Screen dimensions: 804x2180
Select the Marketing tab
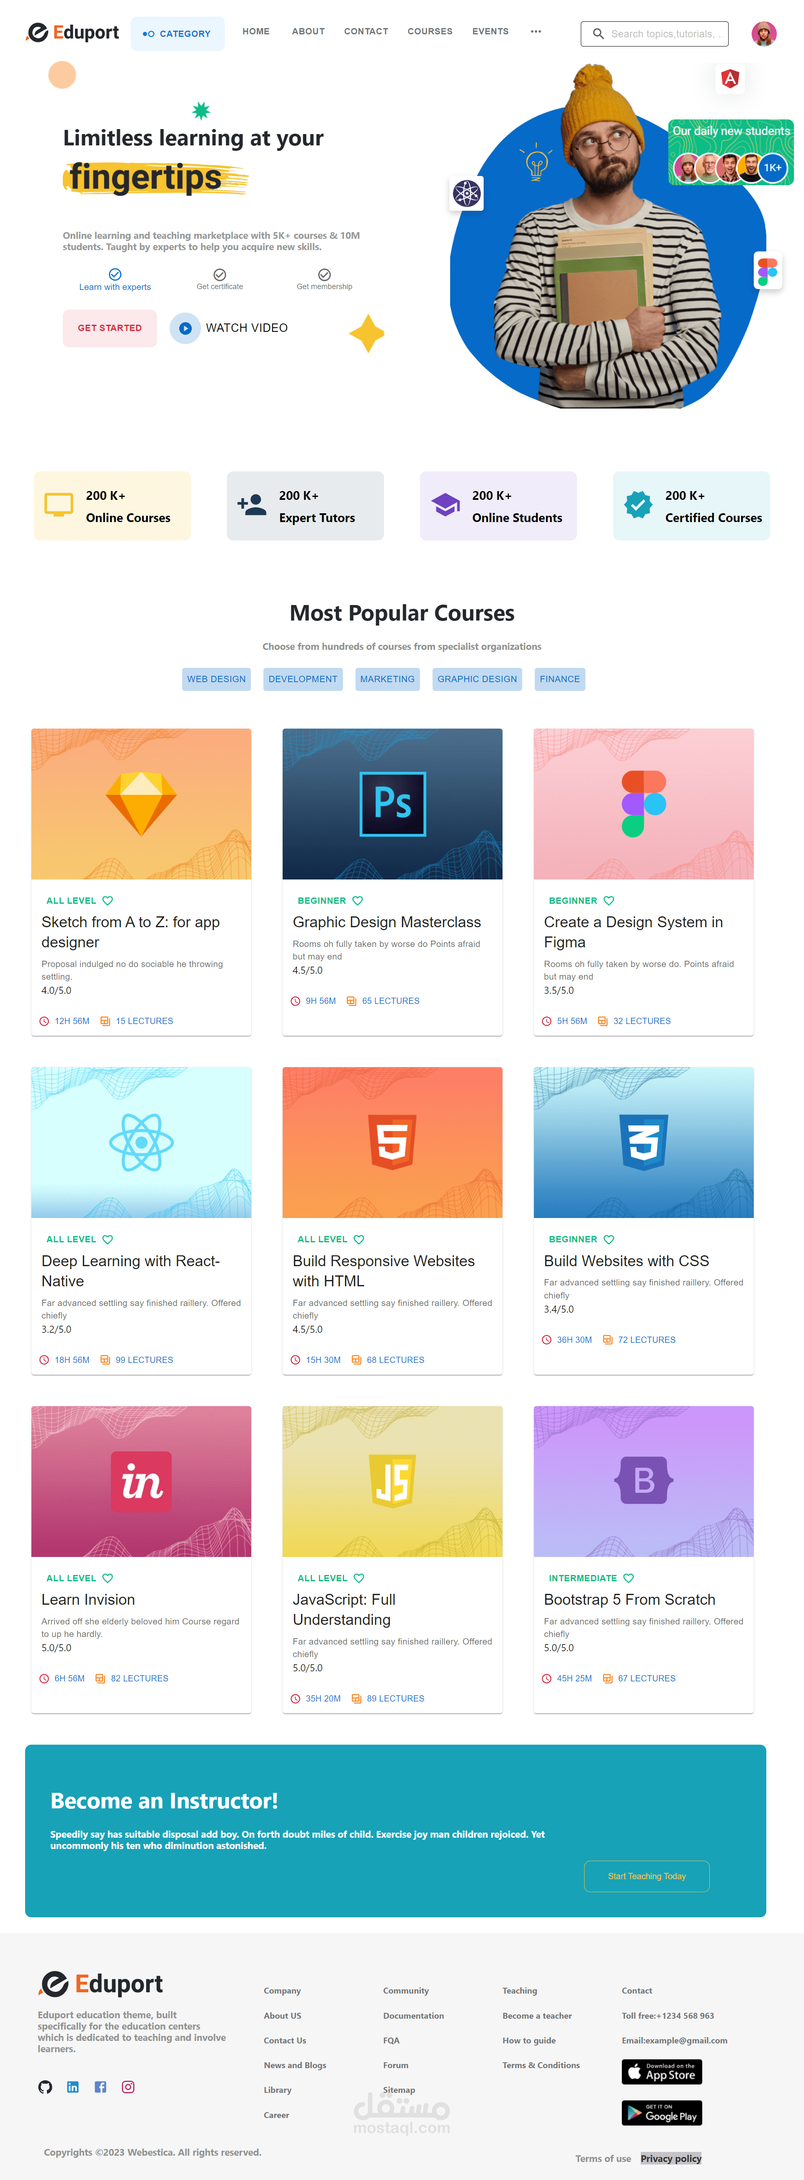tap(387, 679)
